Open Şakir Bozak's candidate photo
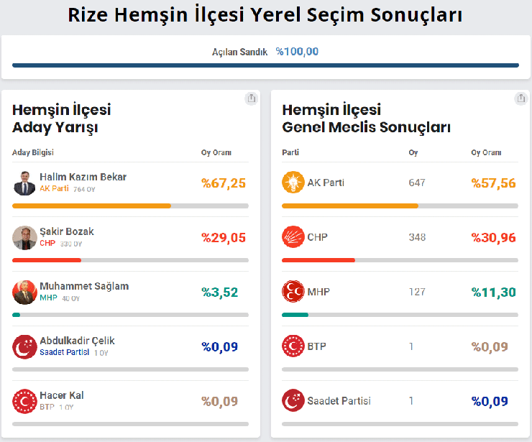Screen dimensions: 532x442 tap(24, 237)
